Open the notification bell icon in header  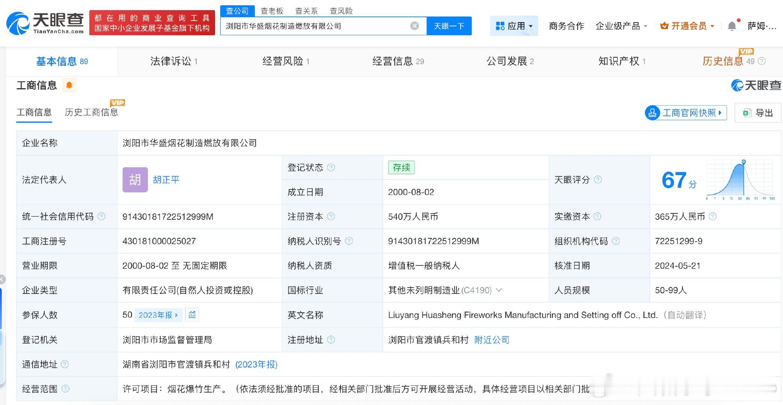732,26
